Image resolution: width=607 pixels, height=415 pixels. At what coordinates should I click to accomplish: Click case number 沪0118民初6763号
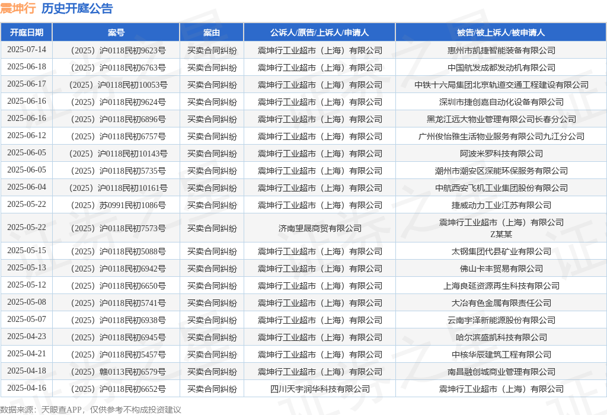(x=116, y=68)
